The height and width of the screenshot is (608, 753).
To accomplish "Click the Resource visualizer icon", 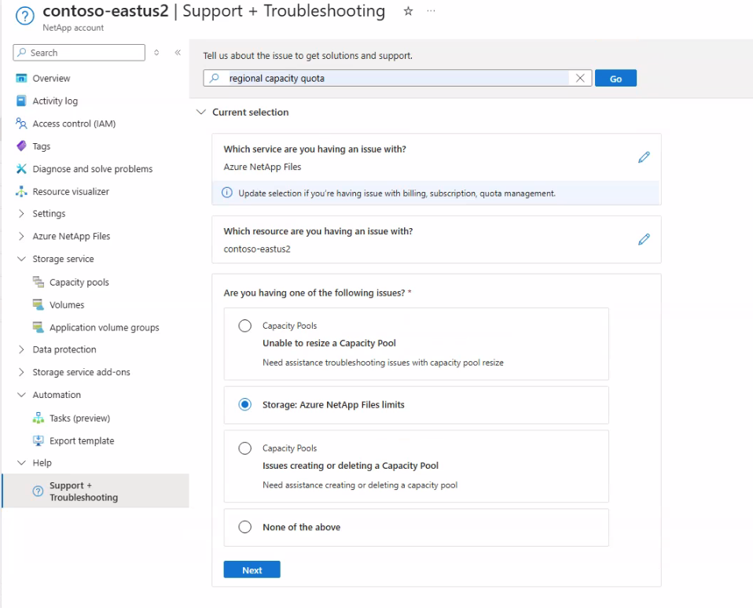I will [x=21, y=191].
